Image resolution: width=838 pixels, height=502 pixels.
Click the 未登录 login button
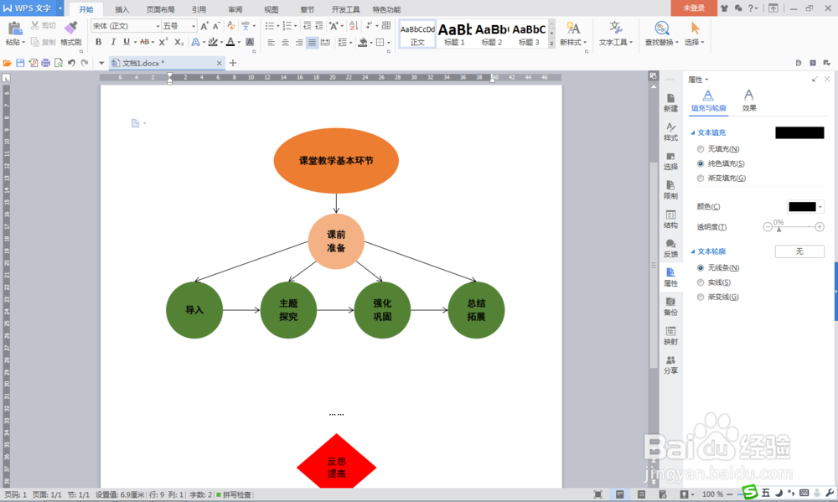694,8
